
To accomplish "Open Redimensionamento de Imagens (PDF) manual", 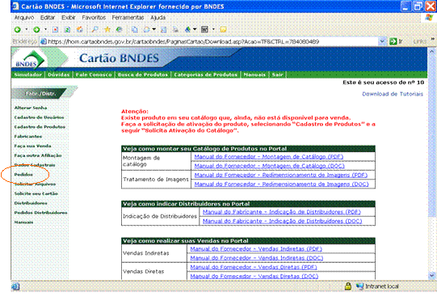I will click(281, 175).
